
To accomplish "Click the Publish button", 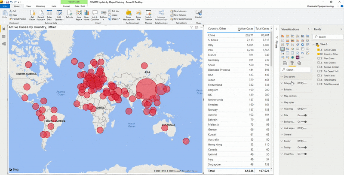I will (x=199, y=14).
